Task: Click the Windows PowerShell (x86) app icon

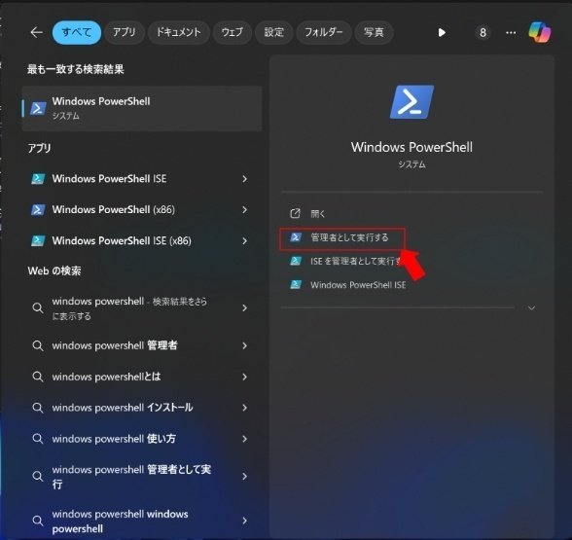Action: pyautogui.click(x=38, y=210)
